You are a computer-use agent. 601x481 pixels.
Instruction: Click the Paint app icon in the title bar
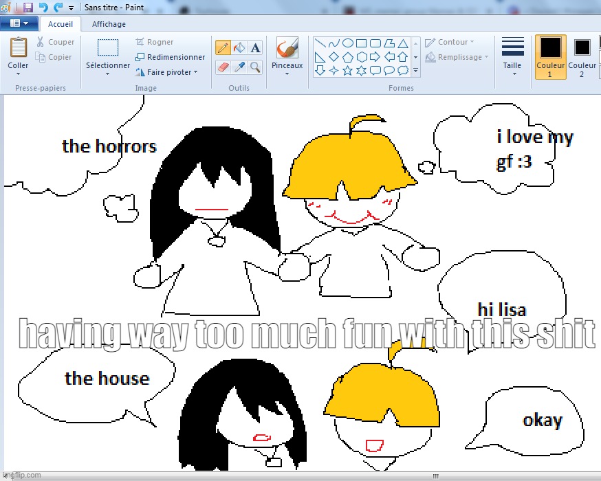(x=6, y=7)
